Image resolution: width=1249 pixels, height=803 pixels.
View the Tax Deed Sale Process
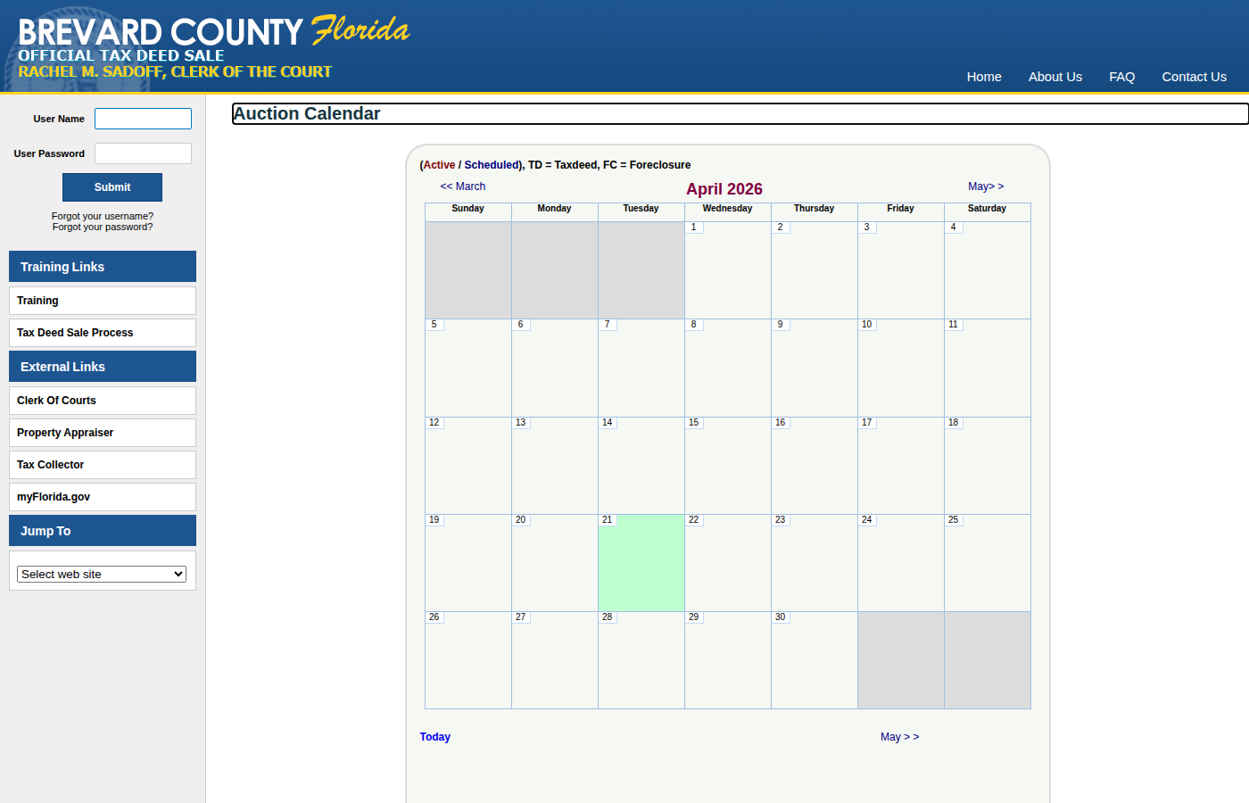75,332
